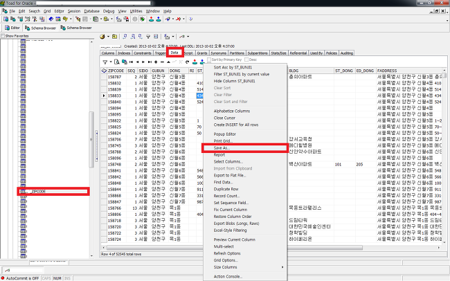Image resolution: width=450 pixels, height=281 pixels.
Task: Go to previous record in data grid
Action: [x=137, y=62]
